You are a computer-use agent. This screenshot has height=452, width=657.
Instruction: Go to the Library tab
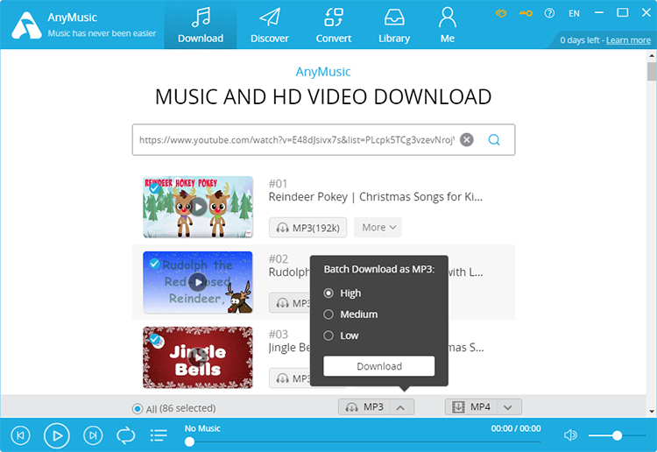click(394, 25)
